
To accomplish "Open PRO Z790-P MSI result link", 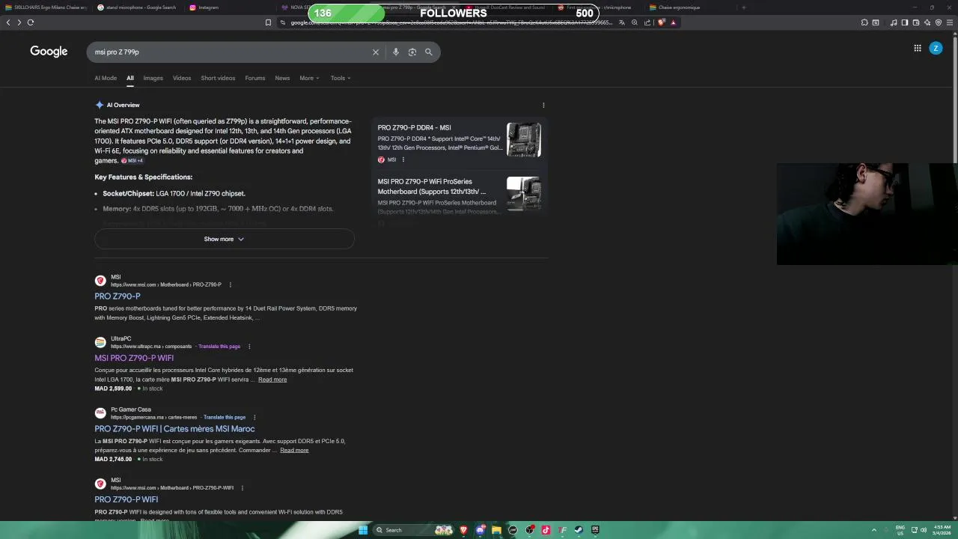I will [118, 296].
